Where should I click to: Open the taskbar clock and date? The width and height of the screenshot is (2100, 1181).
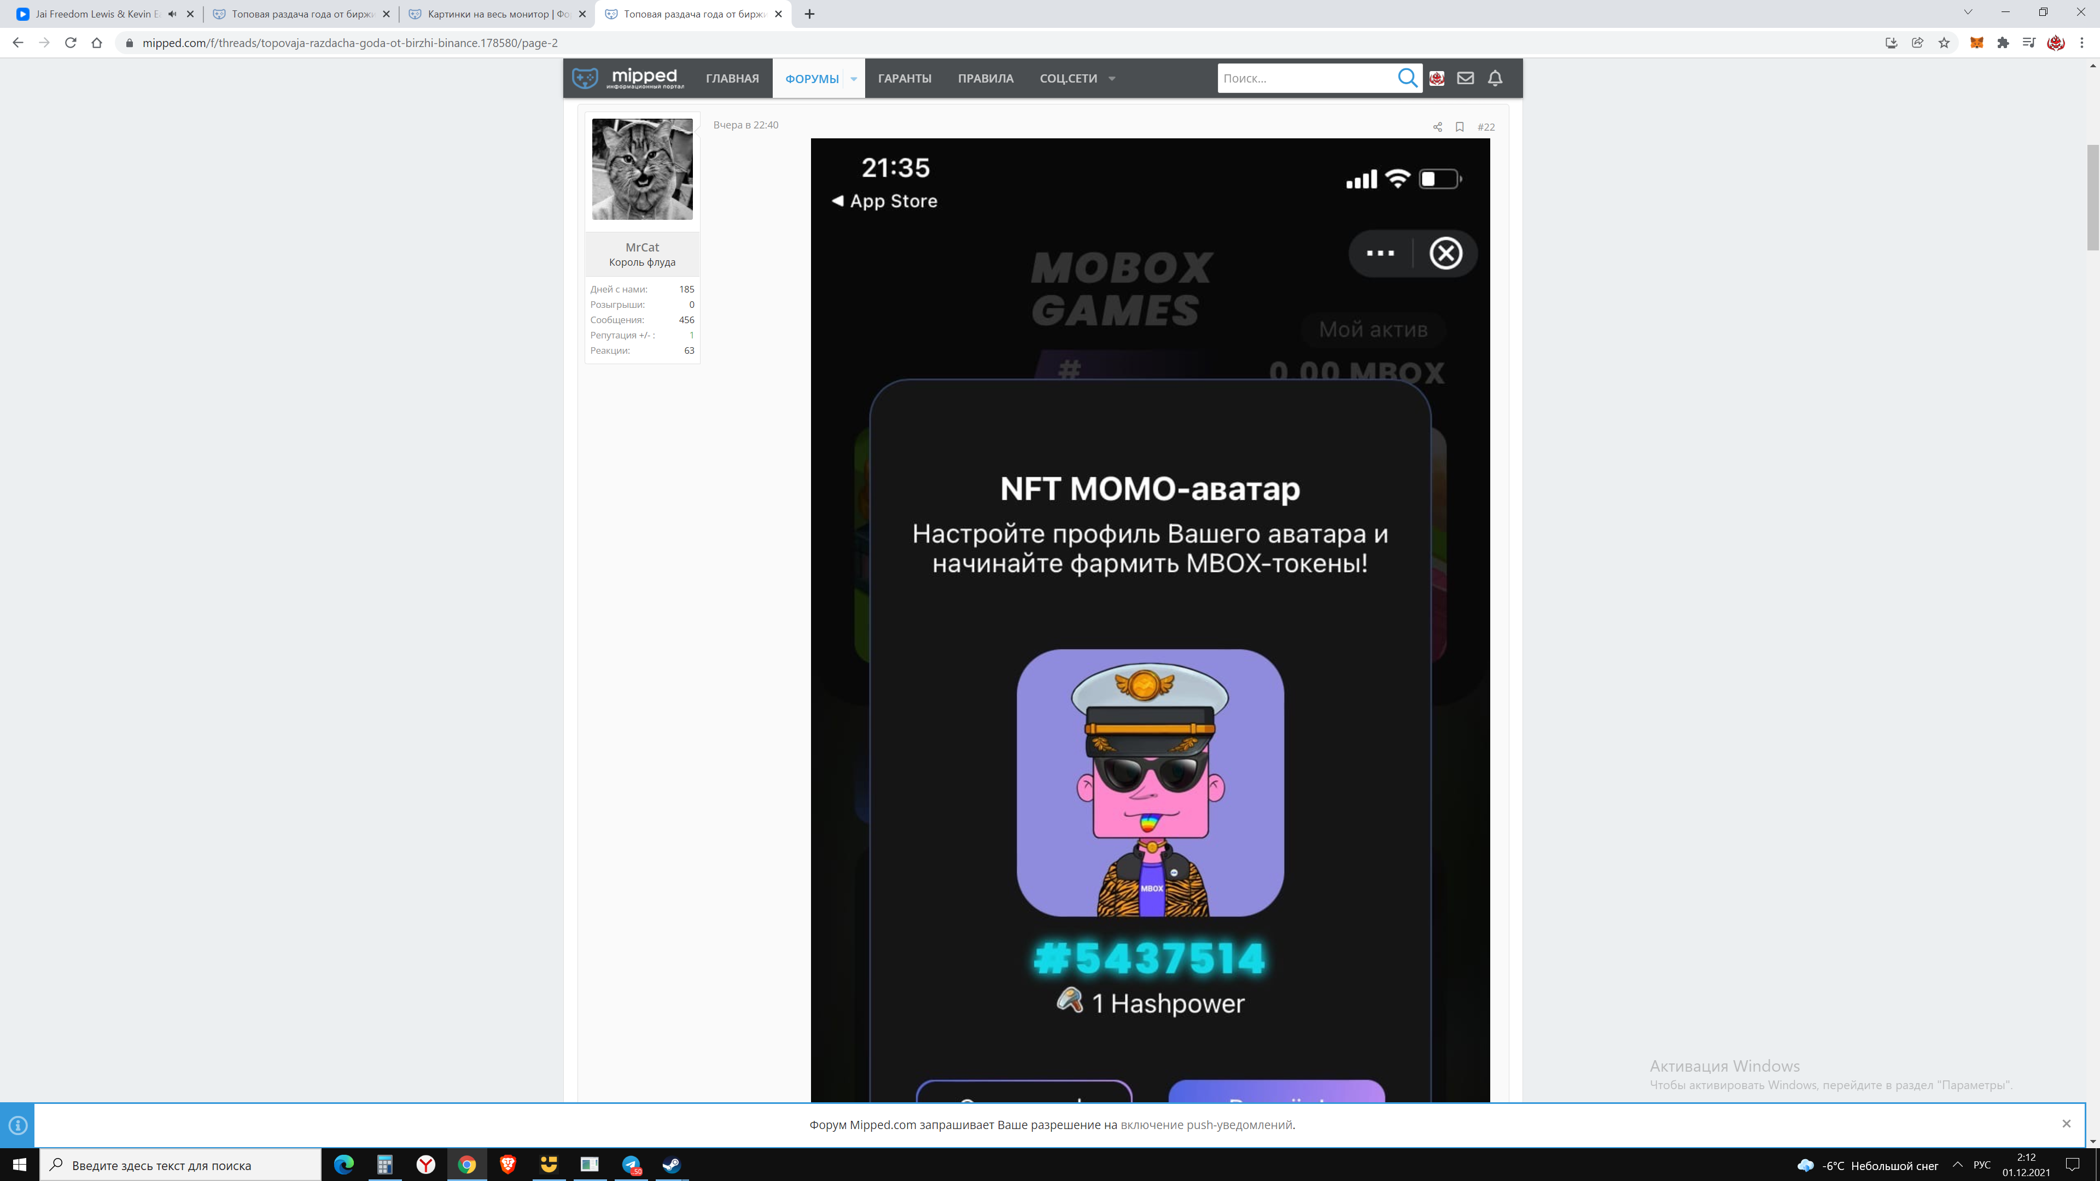(2026, 1165)
